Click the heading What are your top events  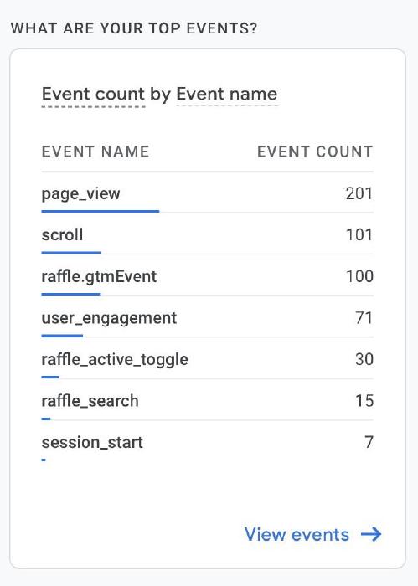pos(134,28)
